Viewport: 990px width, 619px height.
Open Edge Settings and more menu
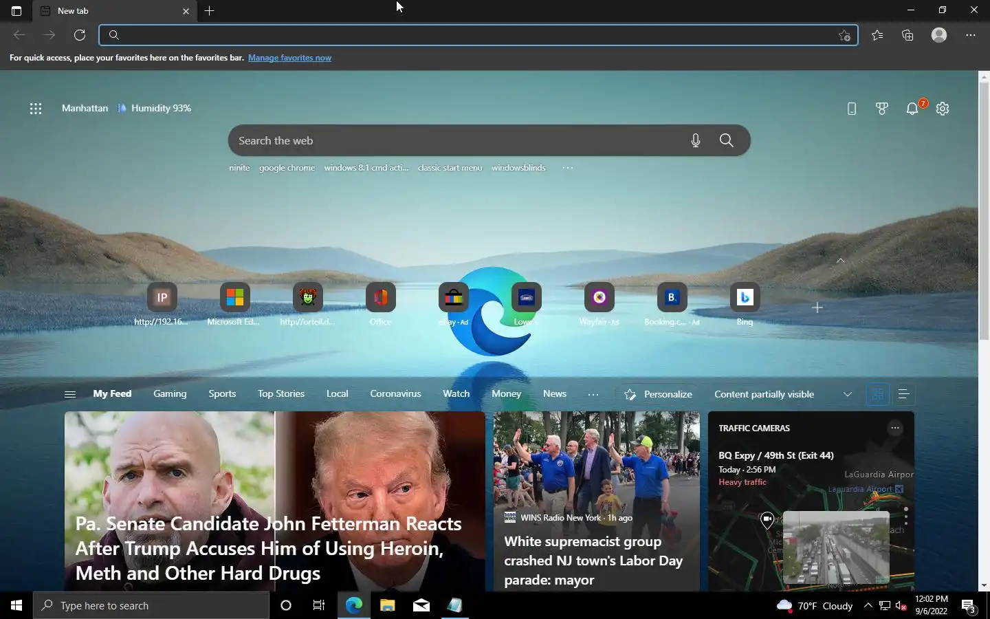coord(971,35)
